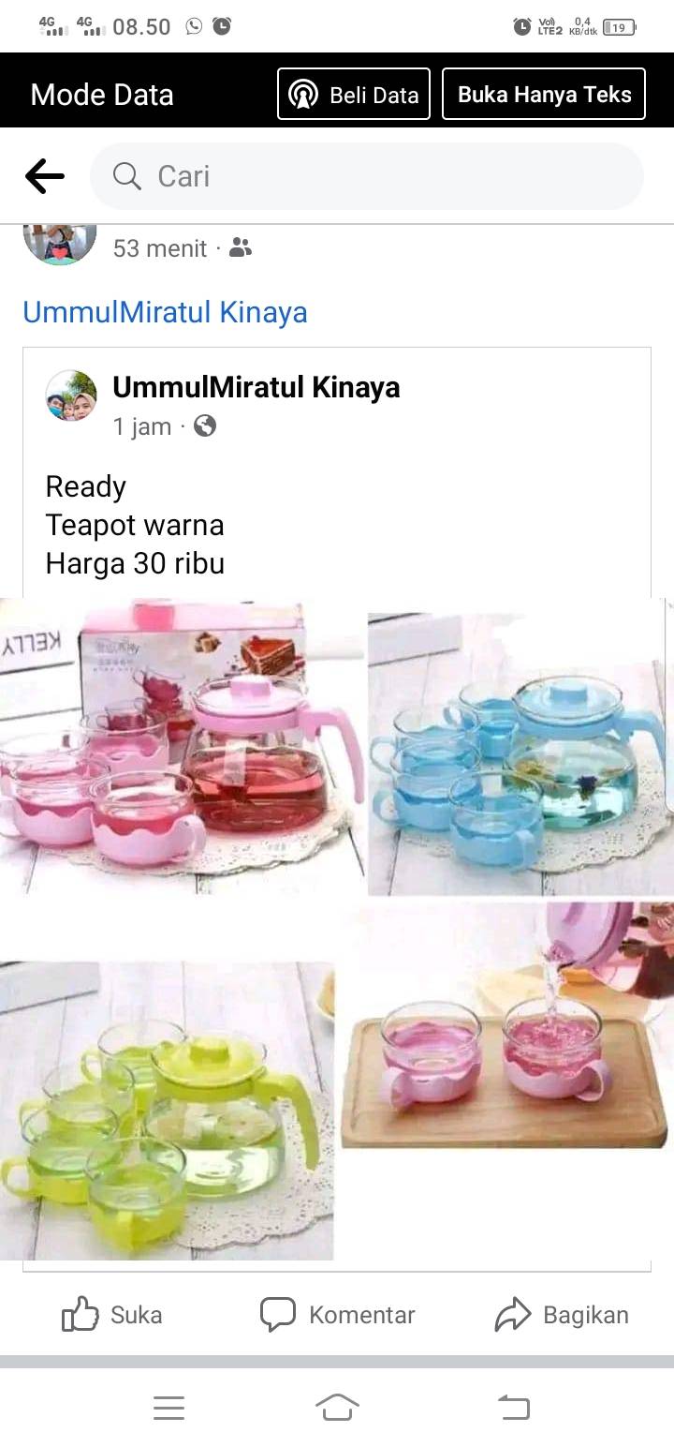Open the blue UmmulMiratul Kinaya link
Image resolution: width=674 pixels, height=1447 pixels.
click(x=165, y=312)
